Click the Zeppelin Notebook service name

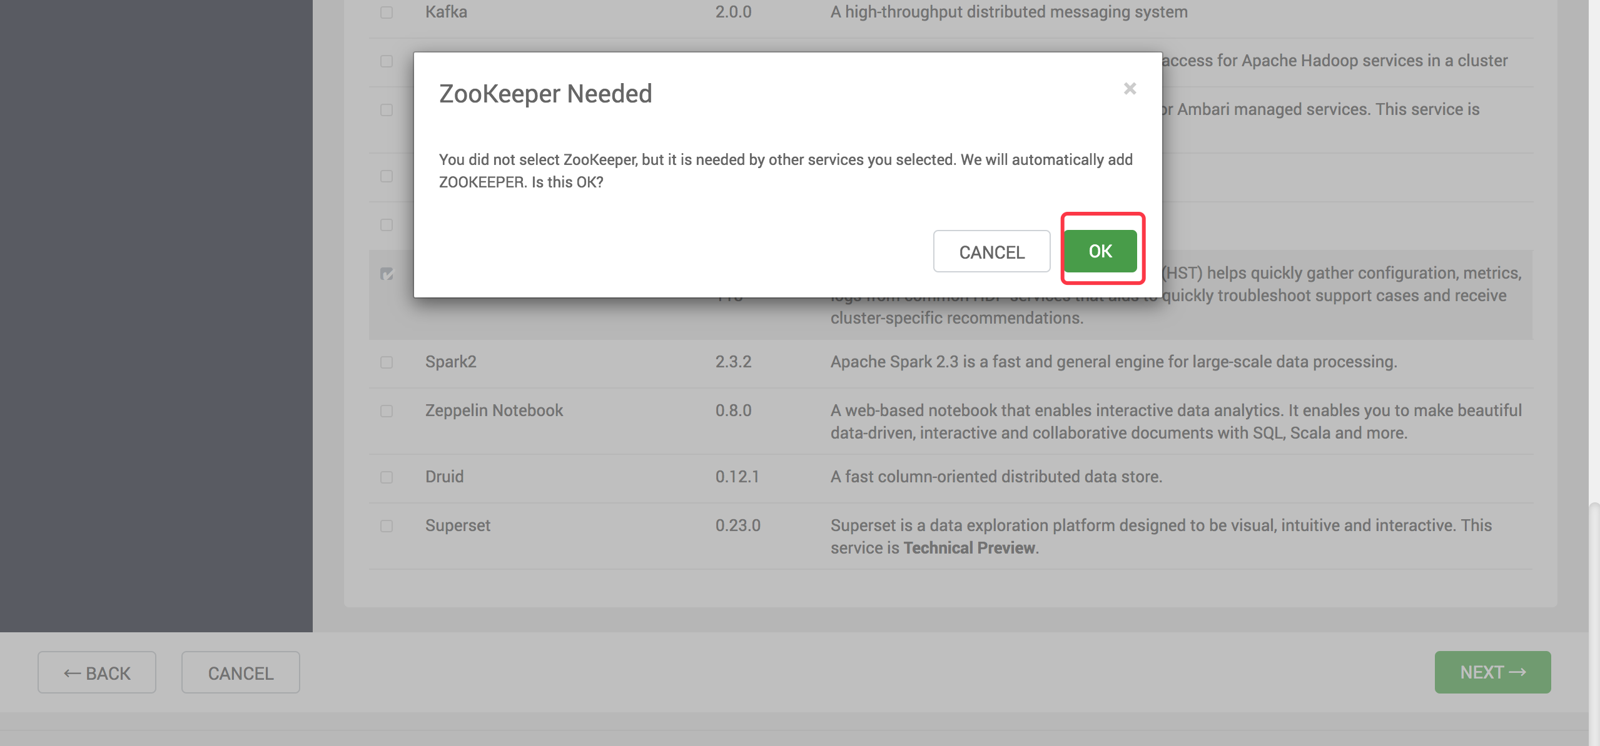494,410
